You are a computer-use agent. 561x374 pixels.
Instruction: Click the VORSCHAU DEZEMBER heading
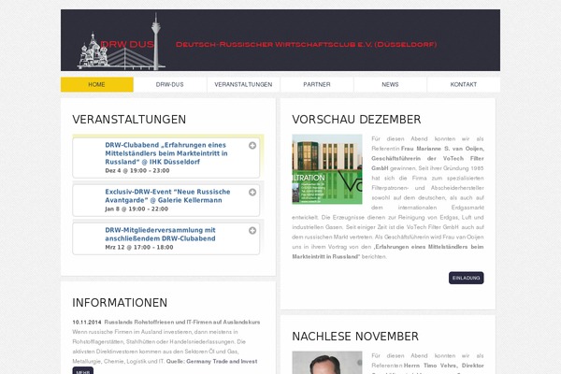point(356,120)
